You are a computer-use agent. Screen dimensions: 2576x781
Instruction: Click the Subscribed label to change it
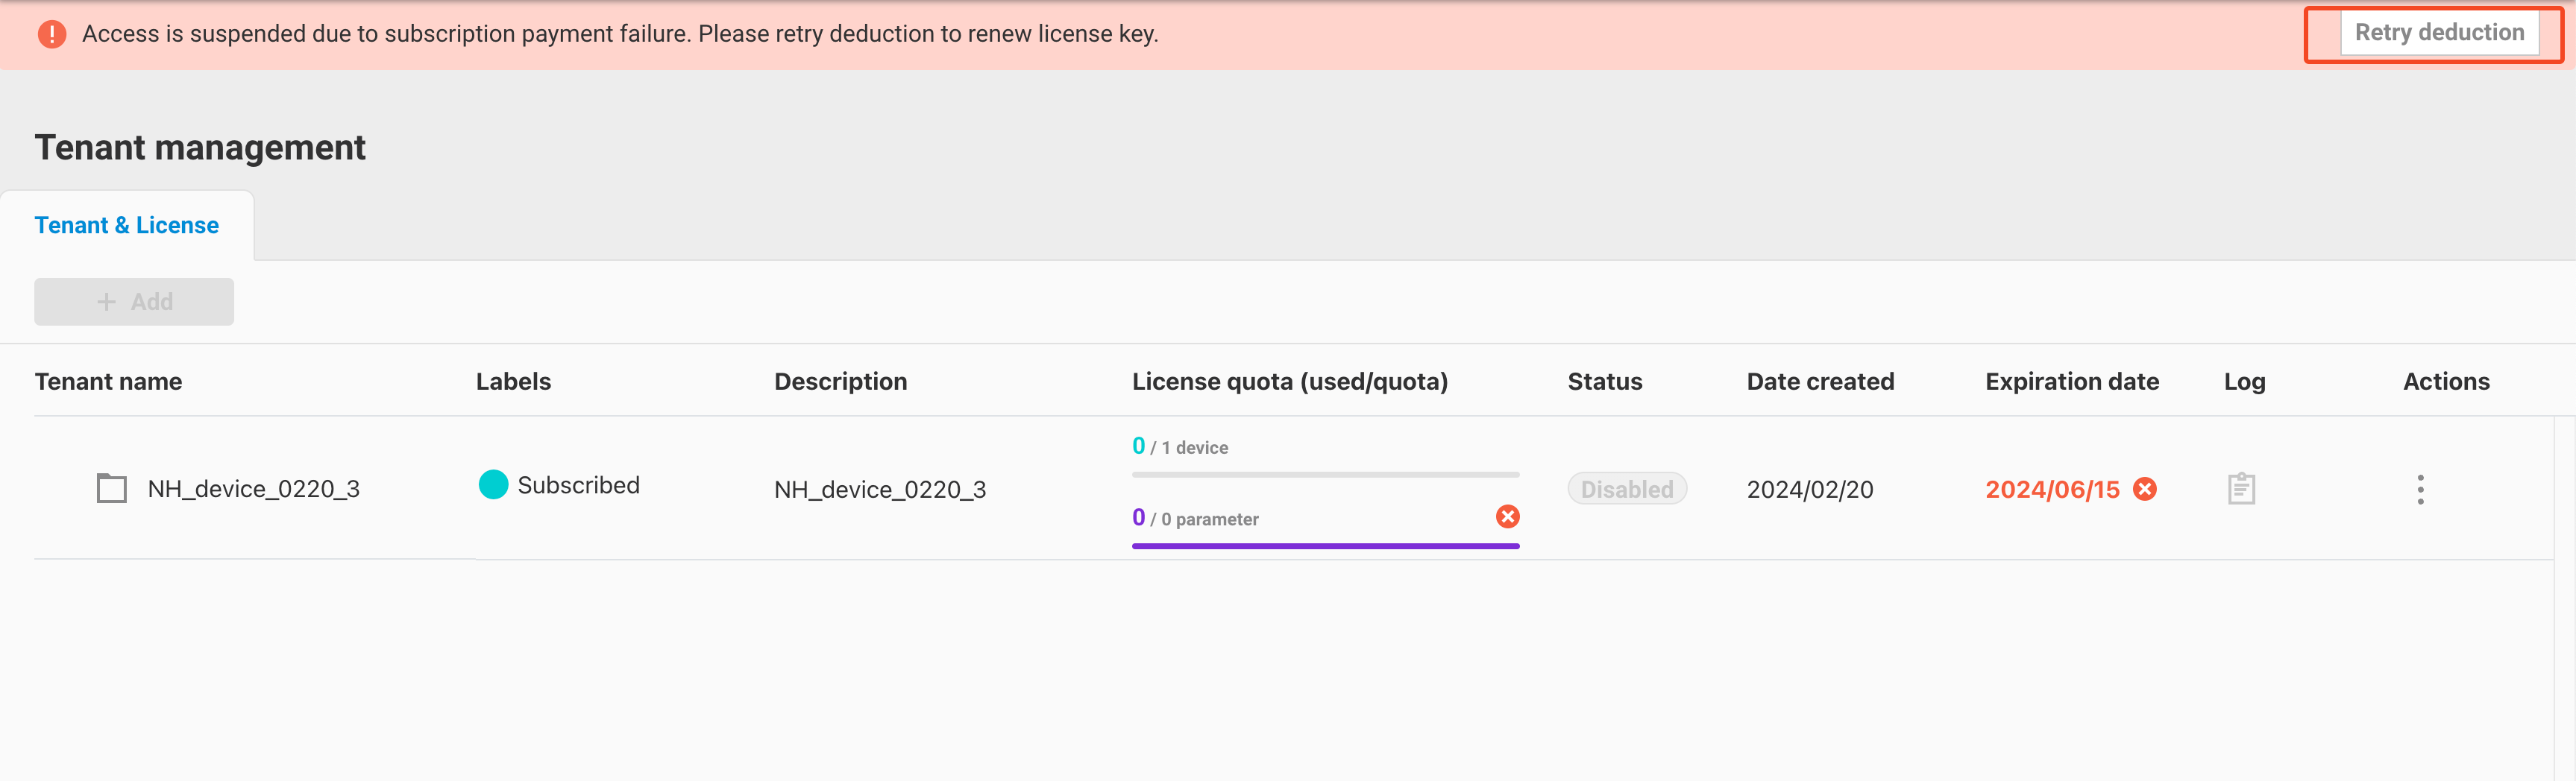point(578,485)
